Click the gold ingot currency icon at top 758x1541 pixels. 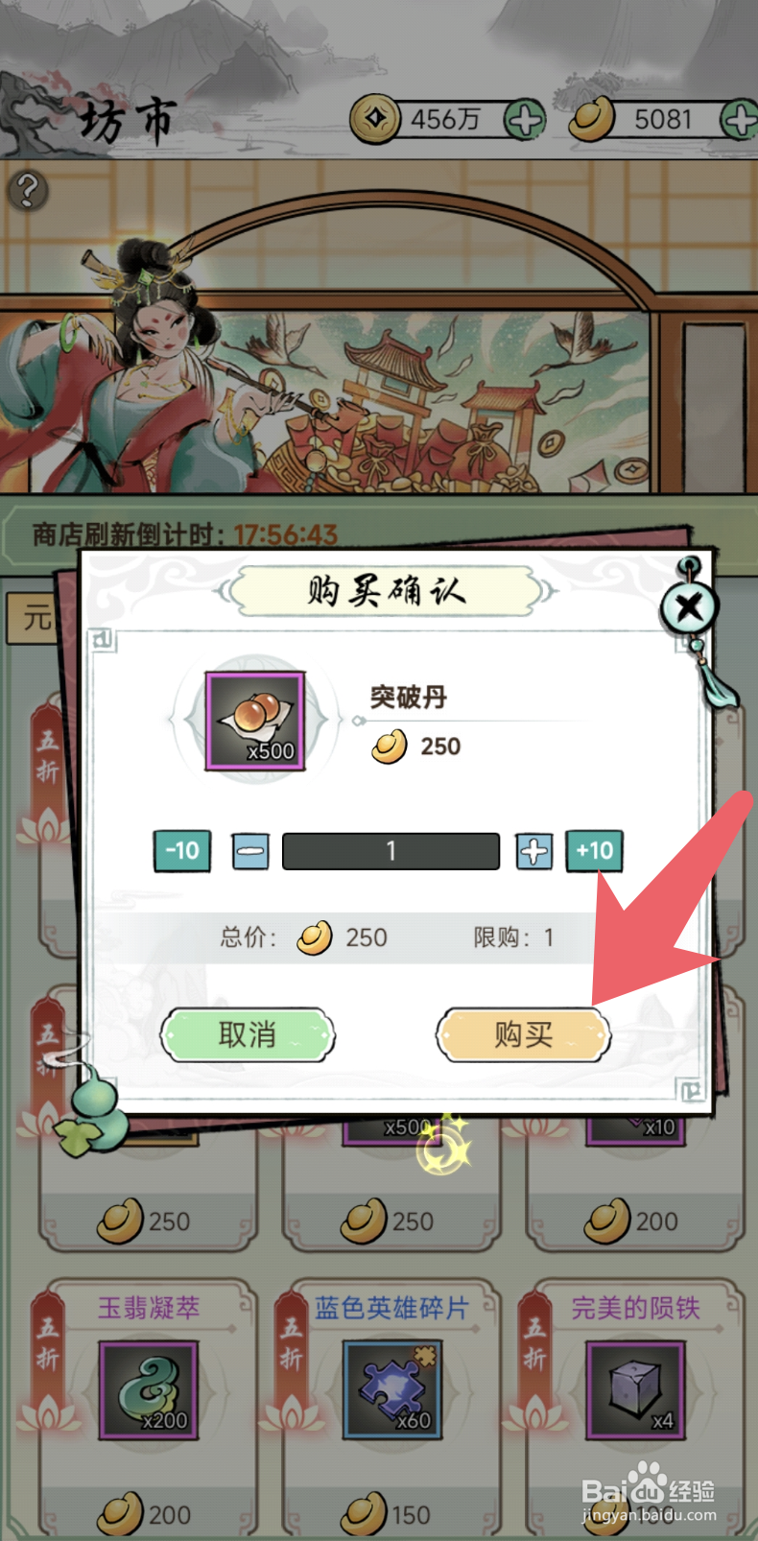pos(592,120)
